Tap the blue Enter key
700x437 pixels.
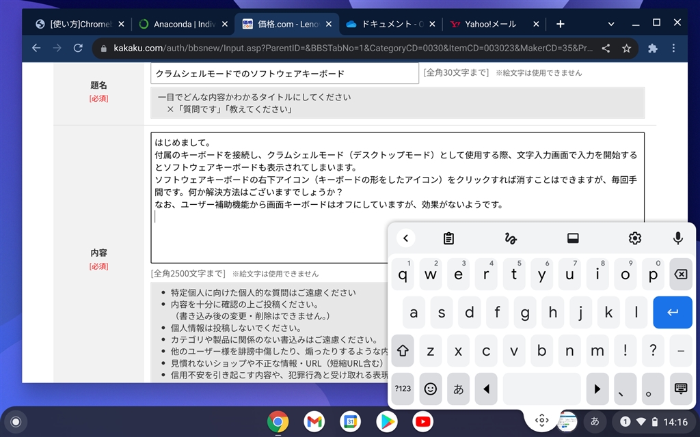click(x=673, y=312)
